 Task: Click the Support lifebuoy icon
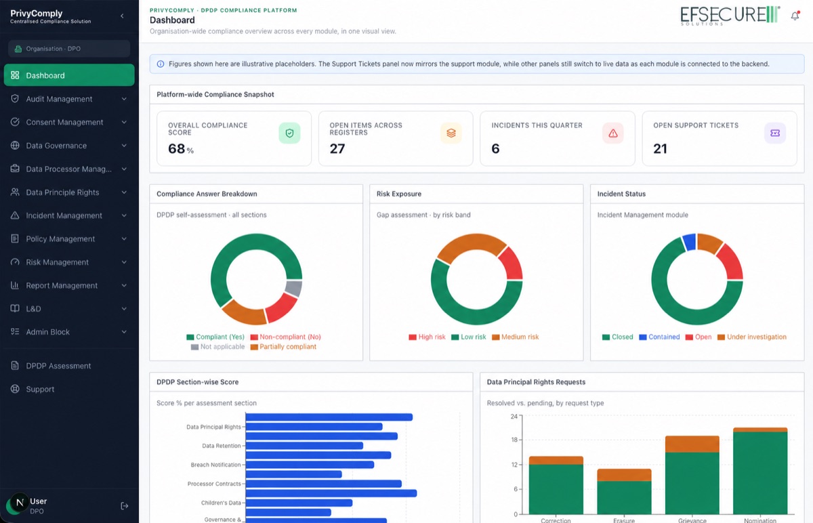(15, 389)
